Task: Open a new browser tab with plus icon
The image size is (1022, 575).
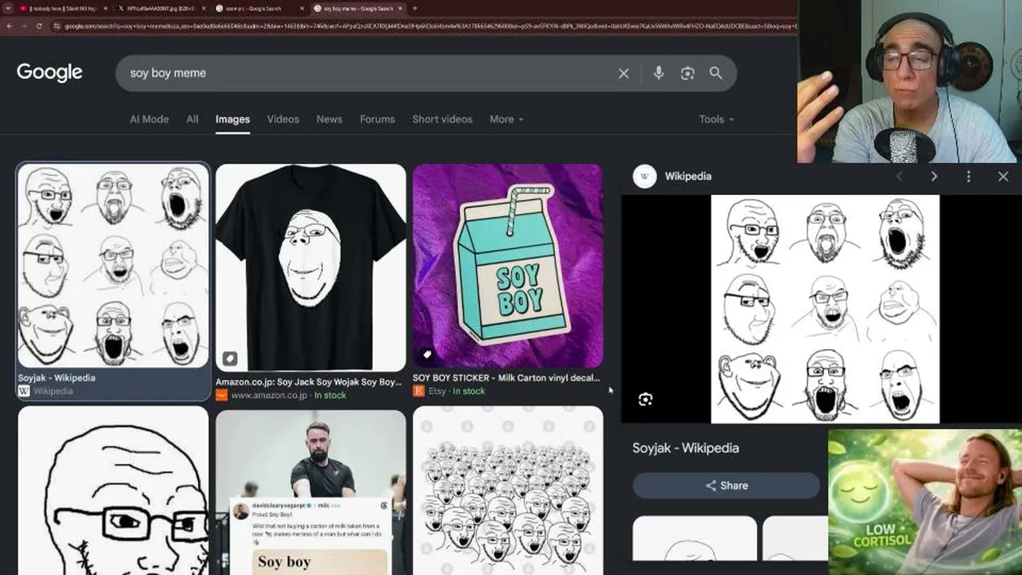Action: click(x=414, y=8)
